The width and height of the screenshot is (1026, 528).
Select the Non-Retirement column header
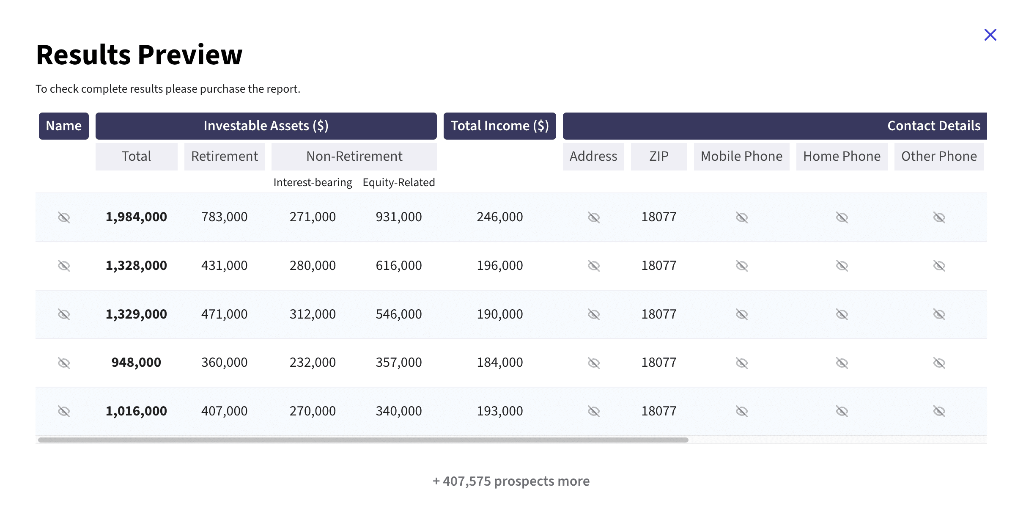click(x=354, y=157)
